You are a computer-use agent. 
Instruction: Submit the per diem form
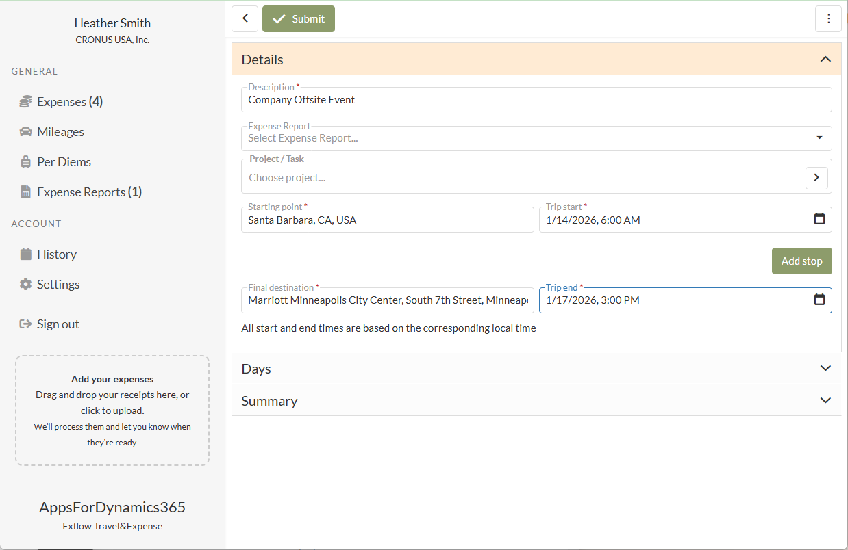[x=298, y=19]
